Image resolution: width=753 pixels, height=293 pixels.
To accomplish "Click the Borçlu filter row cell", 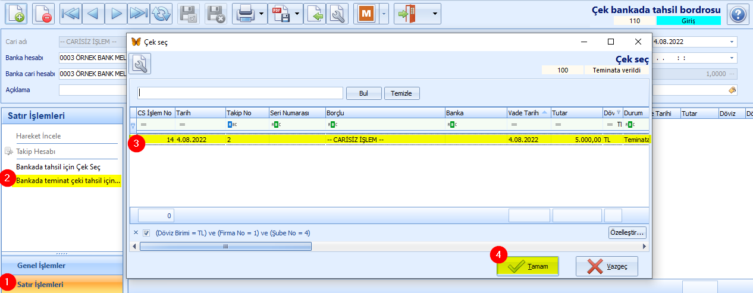I will click(x=385, y=125).
